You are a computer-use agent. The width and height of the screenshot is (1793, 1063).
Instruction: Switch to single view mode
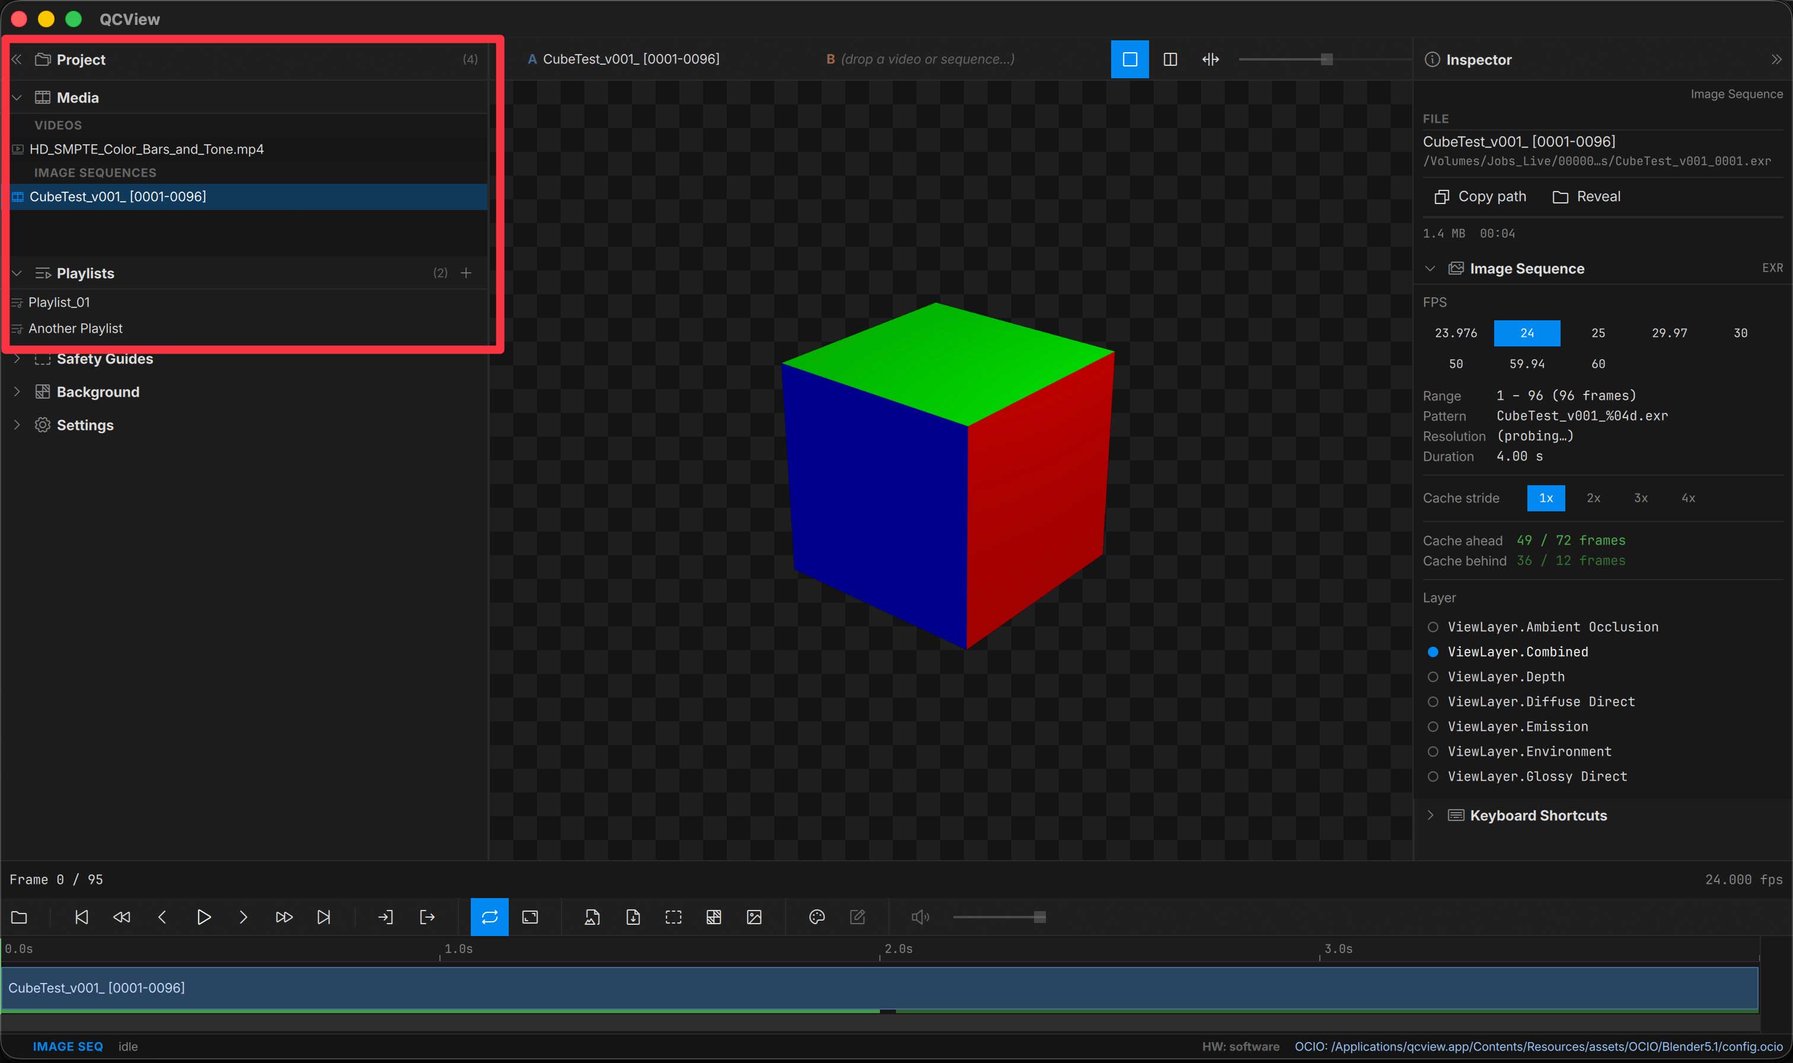tap(1130, 59)
